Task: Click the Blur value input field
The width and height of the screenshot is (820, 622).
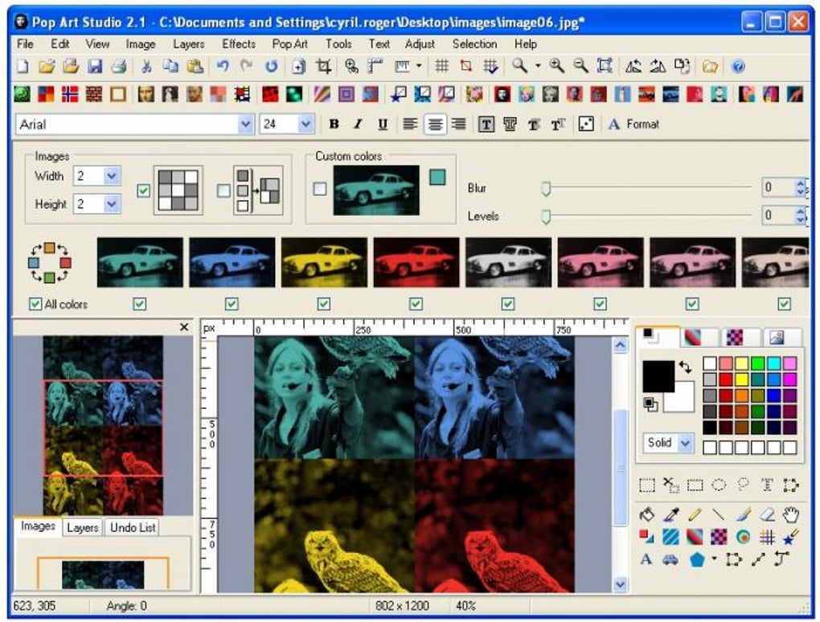Action: (x=778, y=188)
